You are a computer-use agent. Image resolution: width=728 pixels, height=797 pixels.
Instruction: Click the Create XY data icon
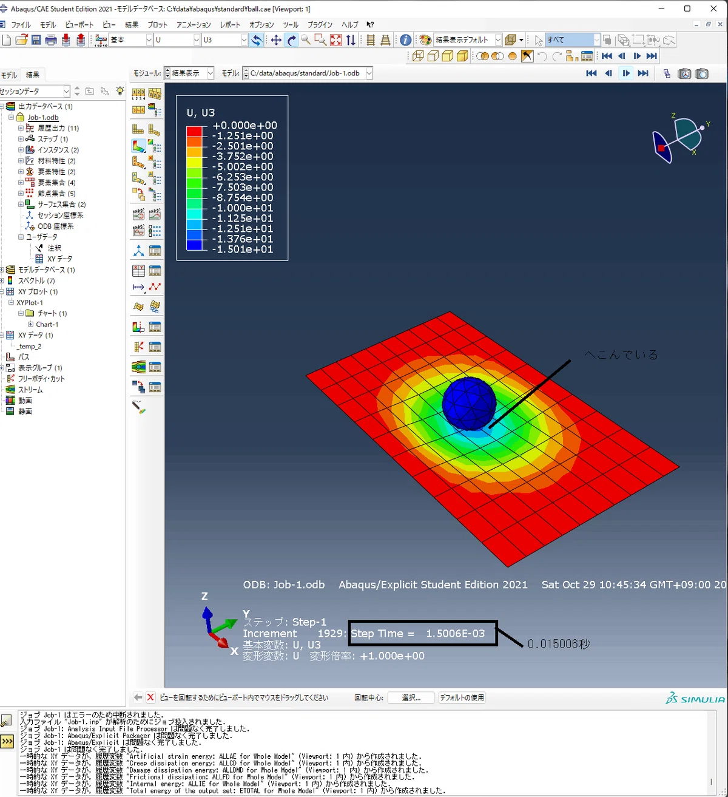[138, 271]
